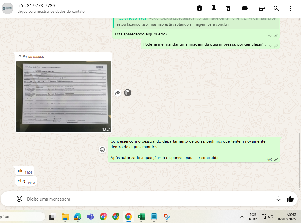The width and height of the screenshot is (301, 223).
Task: Click the copy icon beside the image
Action: (x=127, y=93)
